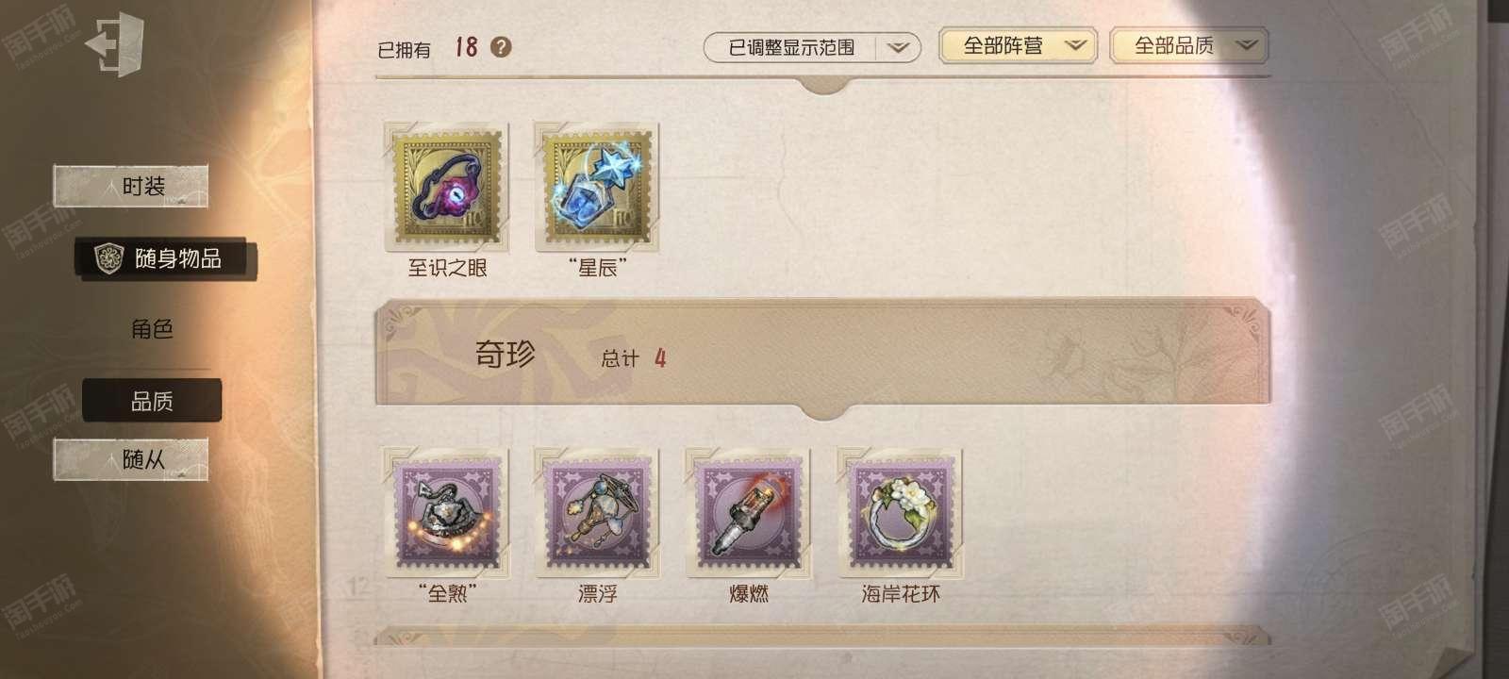
Task: Click the shield emblem beside 随身物品
Action: tap(109, 258)
